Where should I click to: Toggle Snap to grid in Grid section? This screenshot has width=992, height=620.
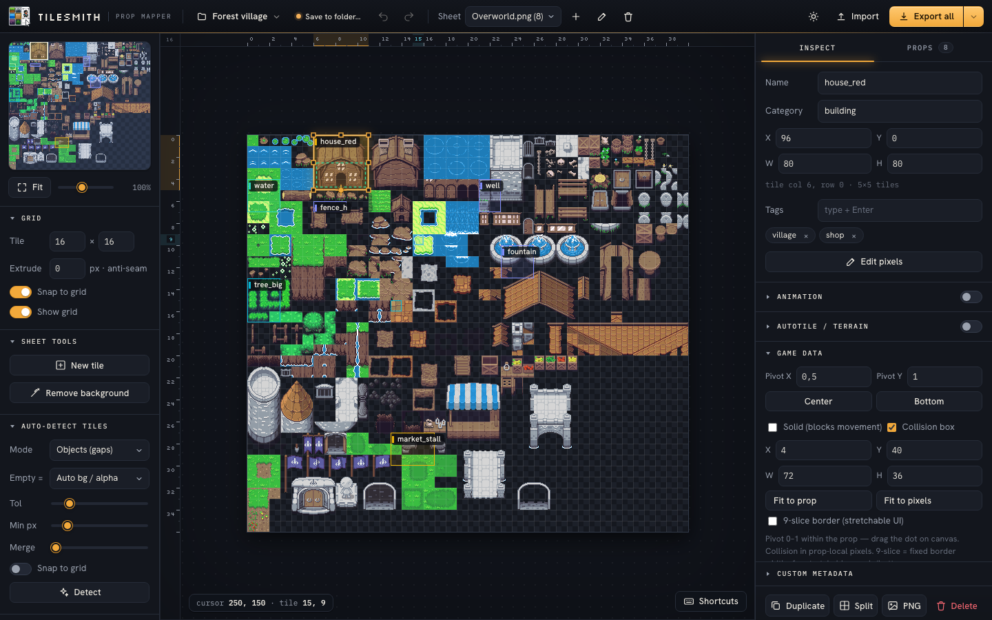coord(21,292)
